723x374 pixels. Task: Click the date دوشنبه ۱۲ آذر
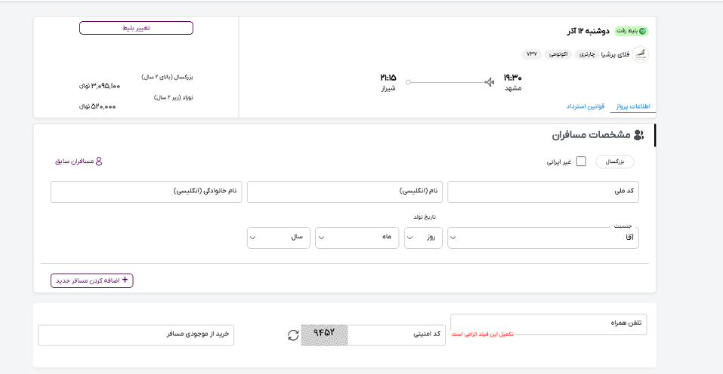588,31
